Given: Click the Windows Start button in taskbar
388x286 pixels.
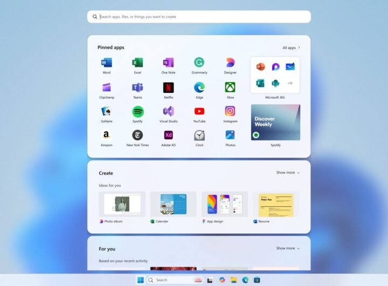Looking at the screenshot, I should pos(140,280).
